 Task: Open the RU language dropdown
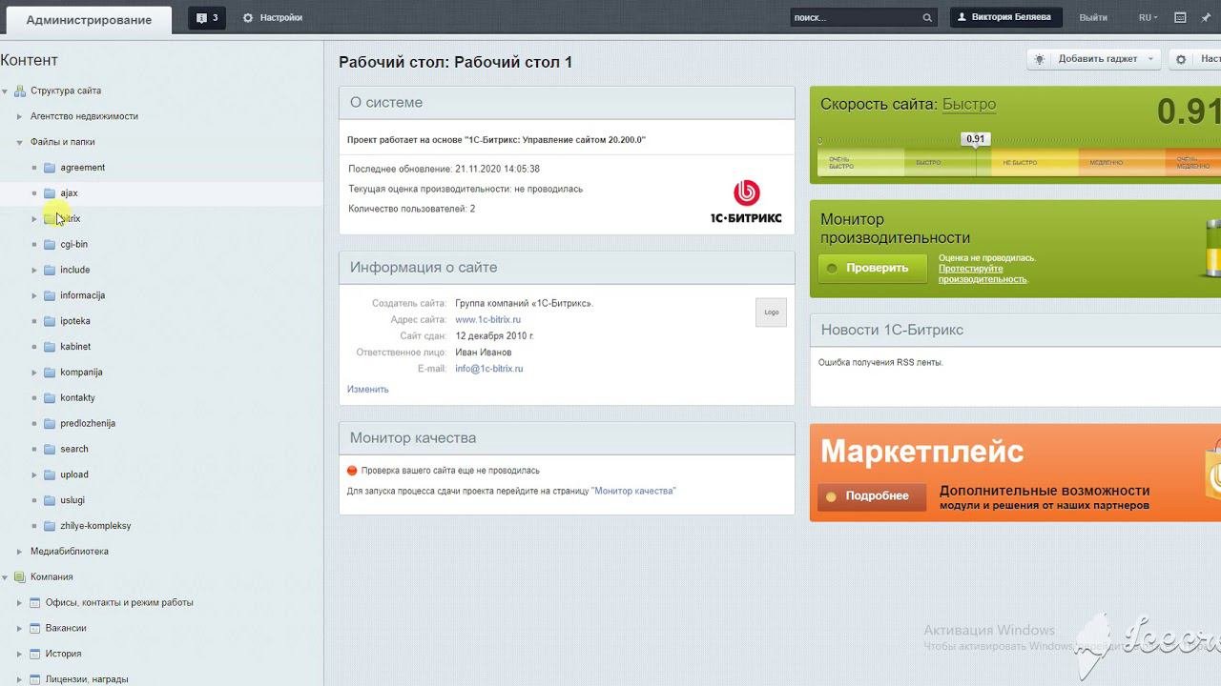tap(1149, 17)
